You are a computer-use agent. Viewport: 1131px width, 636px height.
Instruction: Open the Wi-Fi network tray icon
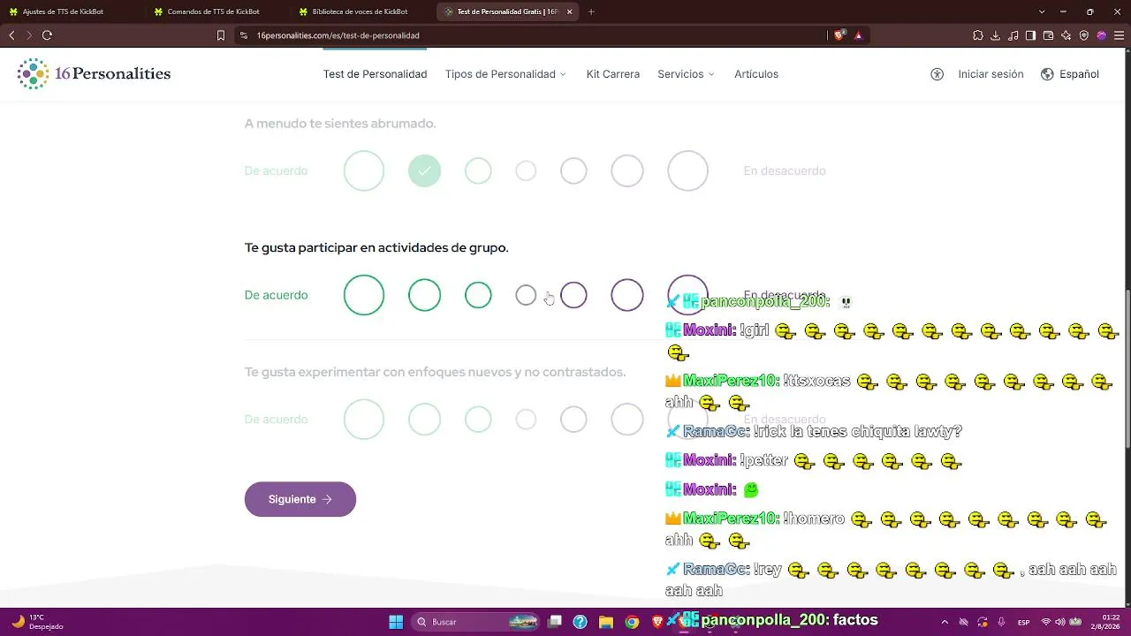1046,622
